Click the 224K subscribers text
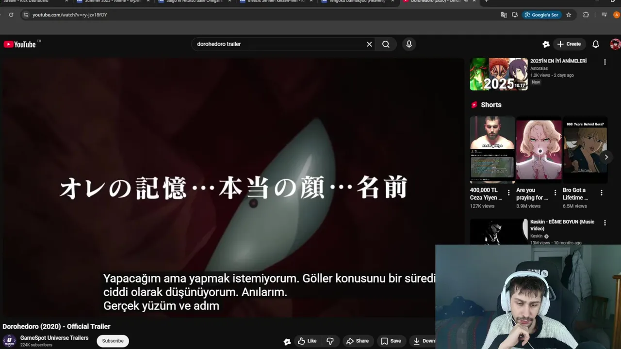 tap(36, 345)
